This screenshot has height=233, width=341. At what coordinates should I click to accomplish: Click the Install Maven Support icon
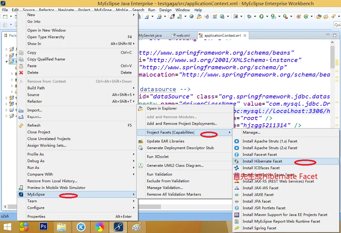(x=237, y=215)
